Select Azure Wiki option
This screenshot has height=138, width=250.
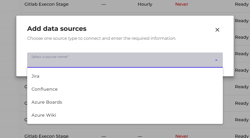point(125,115)
